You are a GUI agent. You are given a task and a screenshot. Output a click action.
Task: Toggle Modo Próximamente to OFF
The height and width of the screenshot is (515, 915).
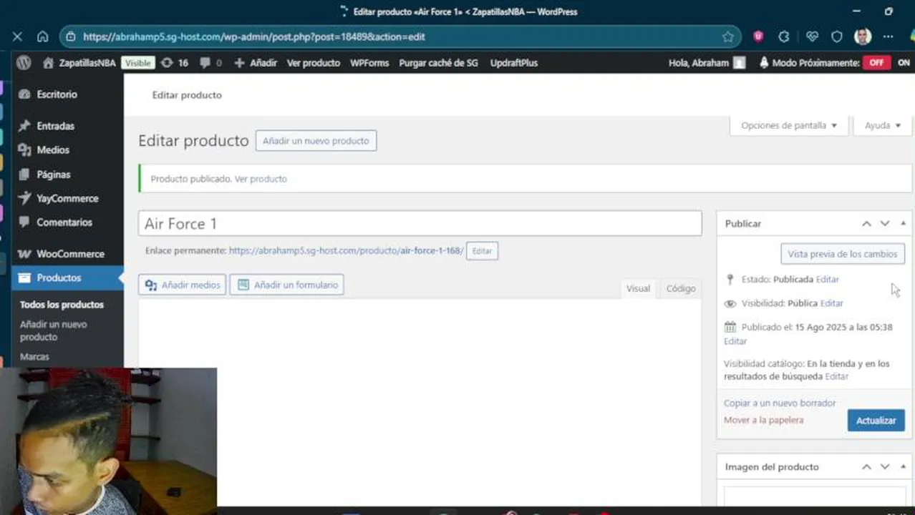876,63
